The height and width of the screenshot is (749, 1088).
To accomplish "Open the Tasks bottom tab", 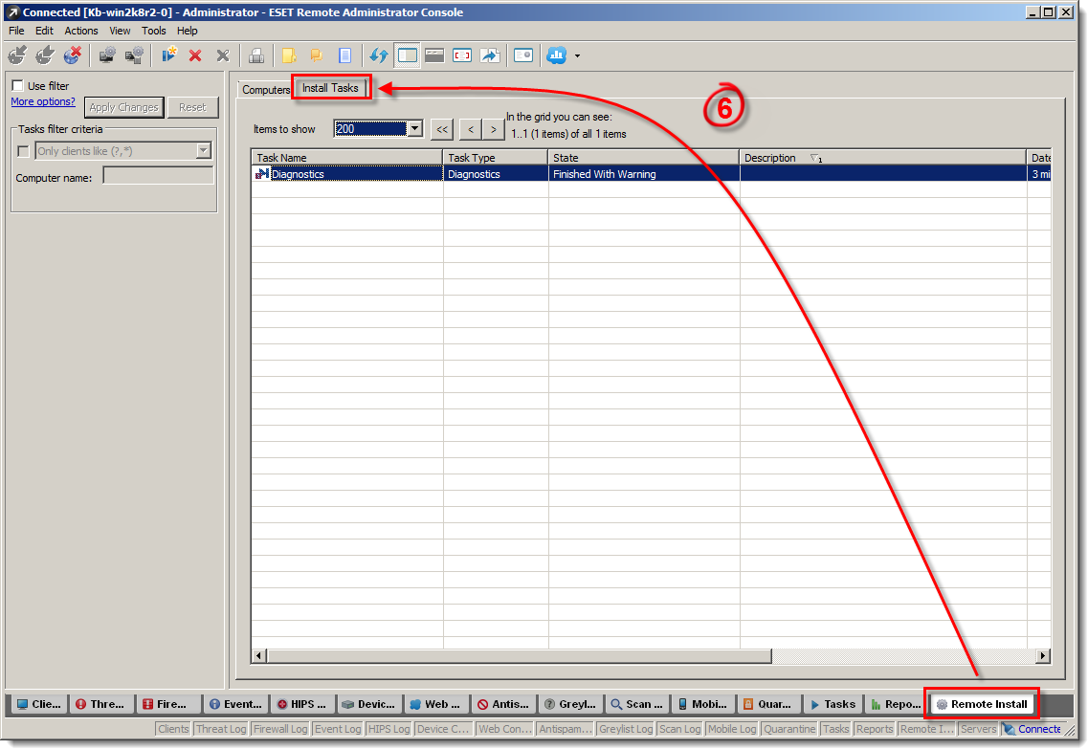I will pos(833,704).
